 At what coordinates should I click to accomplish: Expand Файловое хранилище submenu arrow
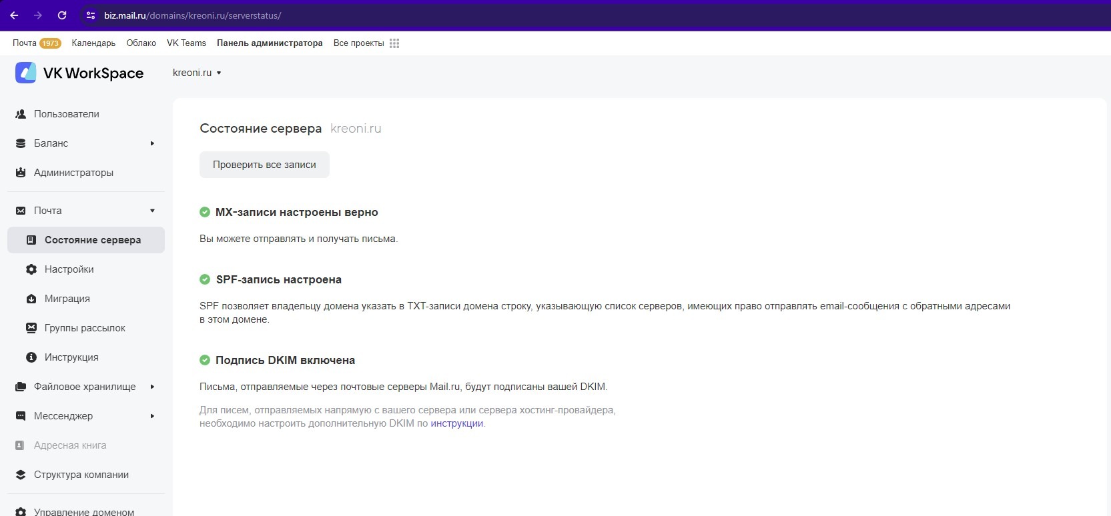[x=152, y=387]
